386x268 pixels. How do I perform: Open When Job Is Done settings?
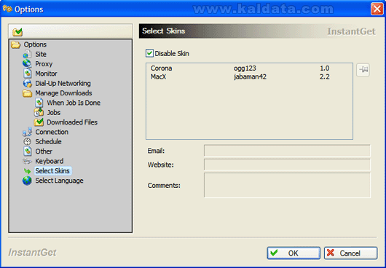(x=74, y=103)
